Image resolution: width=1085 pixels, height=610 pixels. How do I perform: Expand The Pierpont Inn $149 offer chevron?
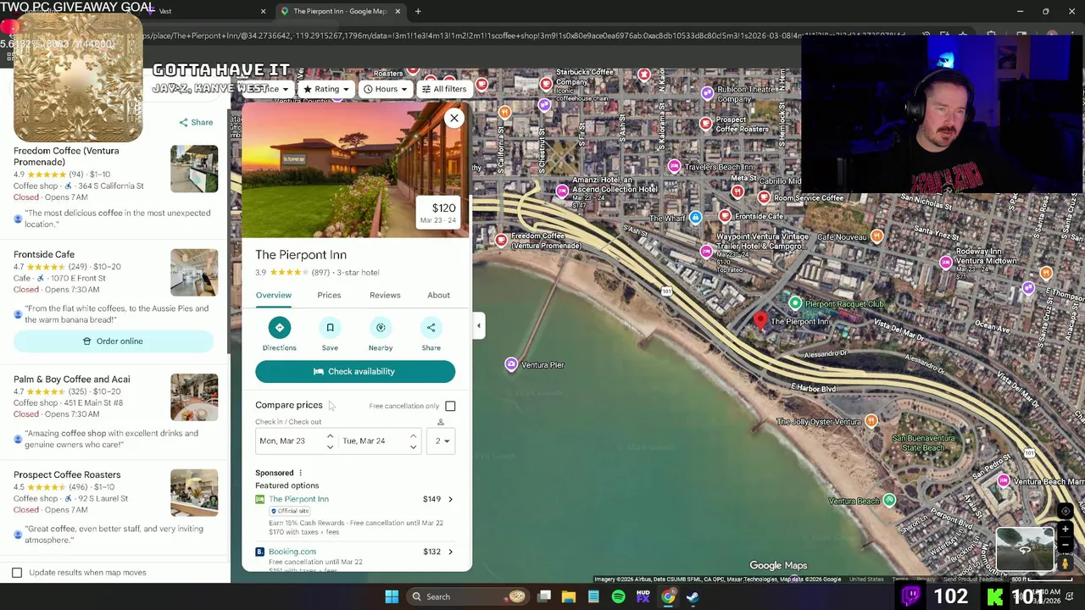[x=450, y=499]
